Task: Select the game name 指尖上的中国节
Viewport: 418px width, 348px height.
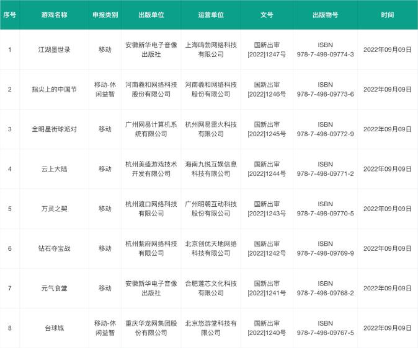Action: coord(55,89)
